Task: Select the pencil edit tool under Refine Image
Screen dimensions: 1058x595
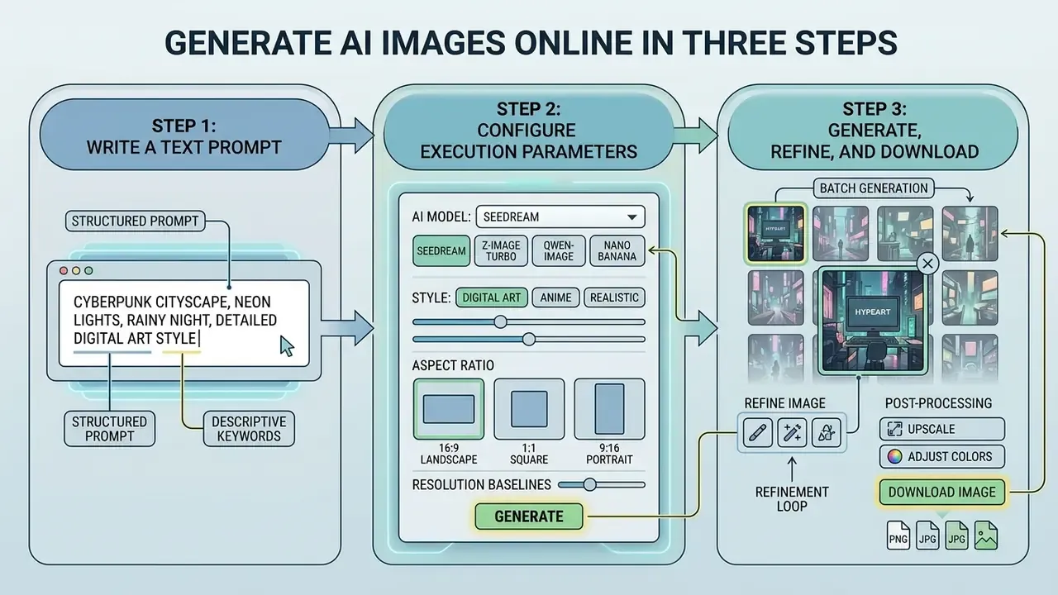Action: (758, 432)
